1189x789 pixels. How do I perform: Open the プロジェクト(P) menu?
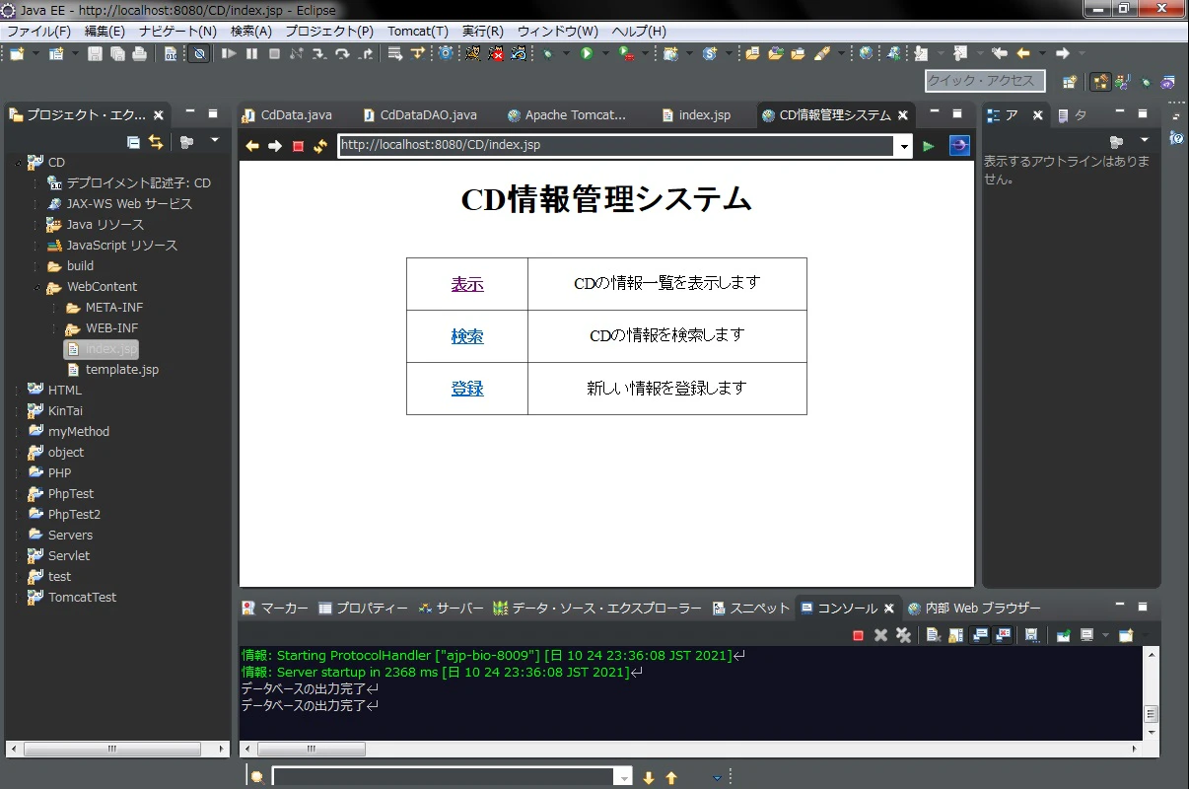[x=329, y=31]
